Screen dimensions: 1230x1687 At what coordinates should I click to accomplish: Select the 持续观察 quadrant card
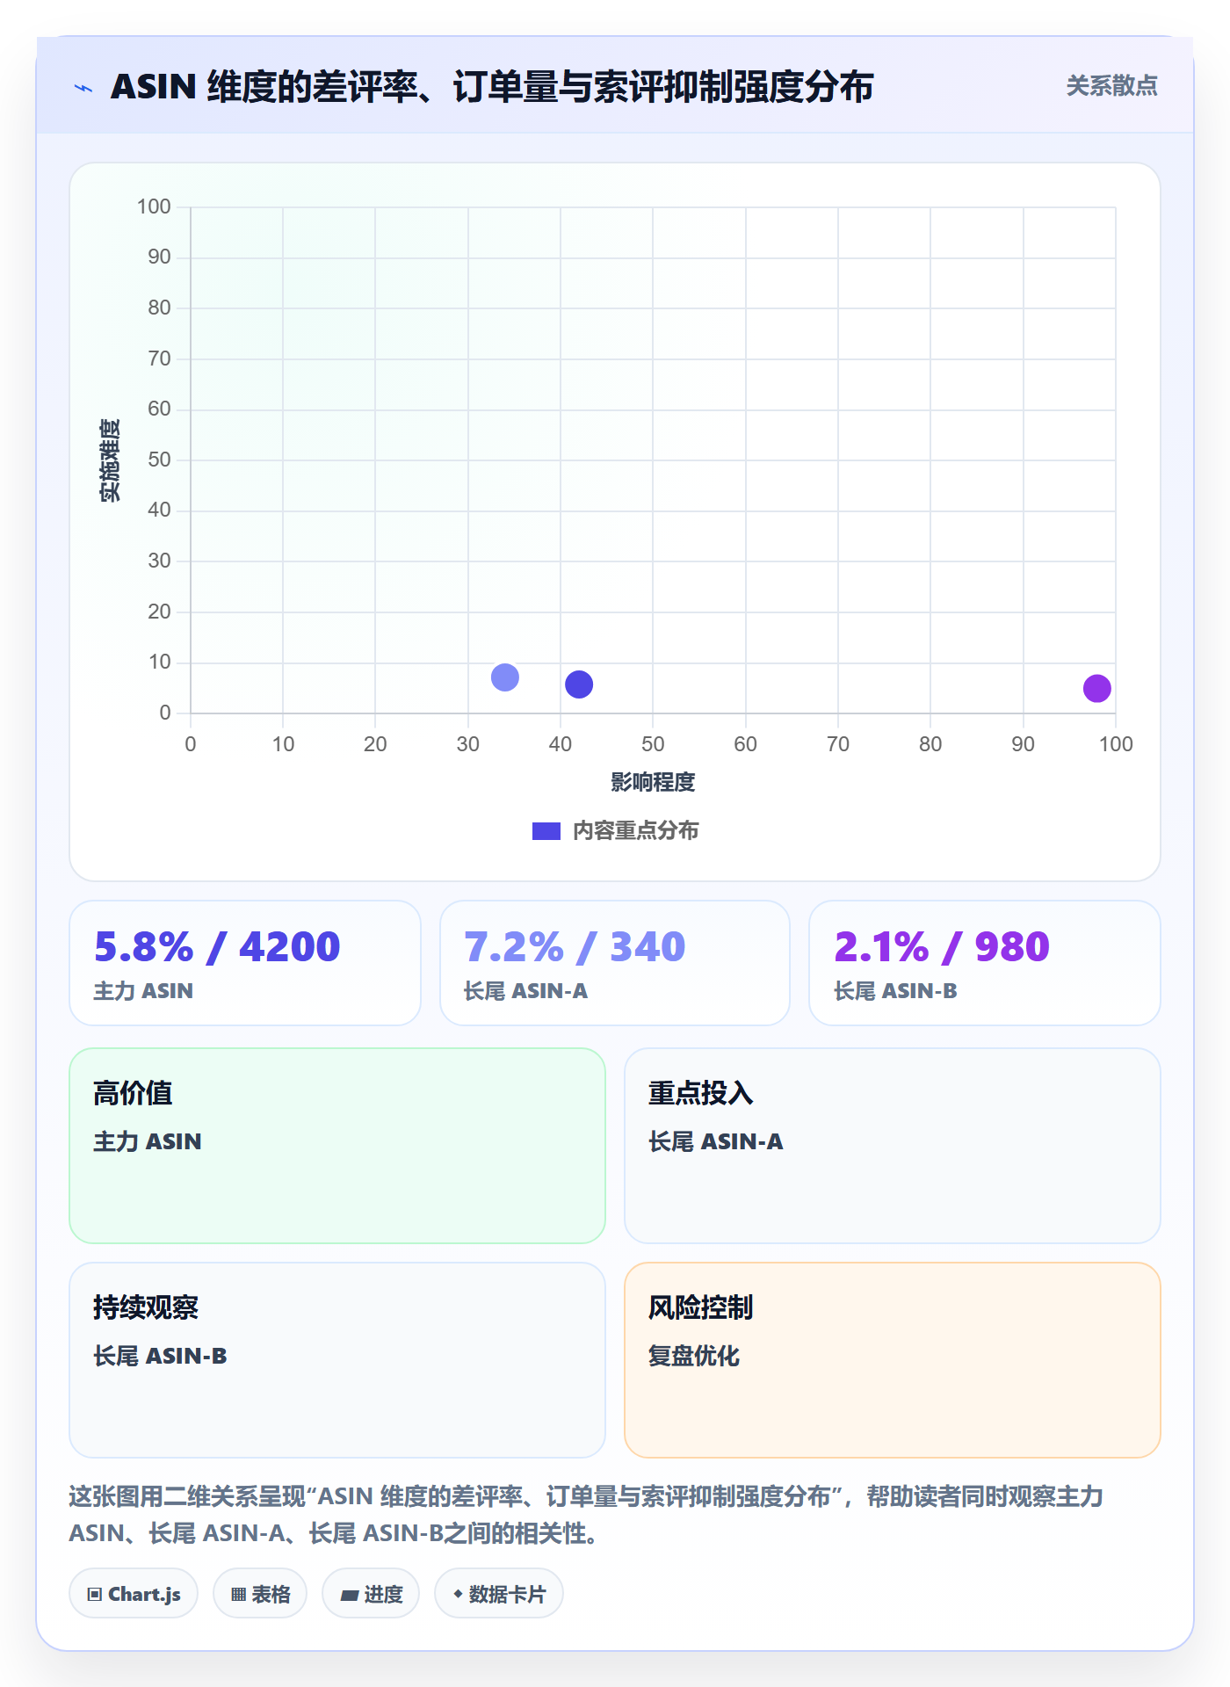pos(337,1360)
